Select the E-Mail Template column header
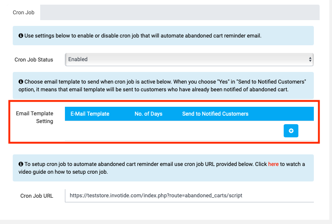Screen dimensions: 332x224 click(90, 114)
